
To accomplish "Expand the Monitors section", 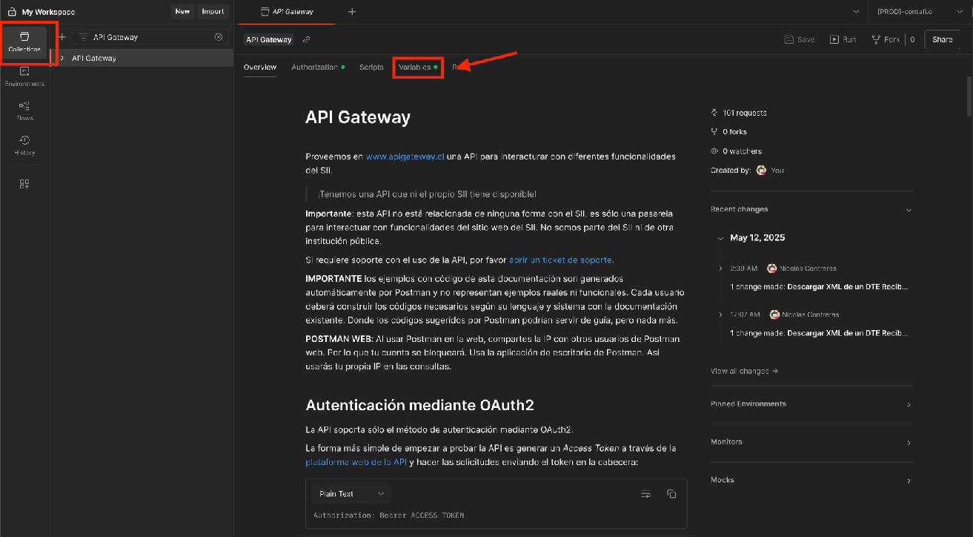I will click(x=909, y=443).
